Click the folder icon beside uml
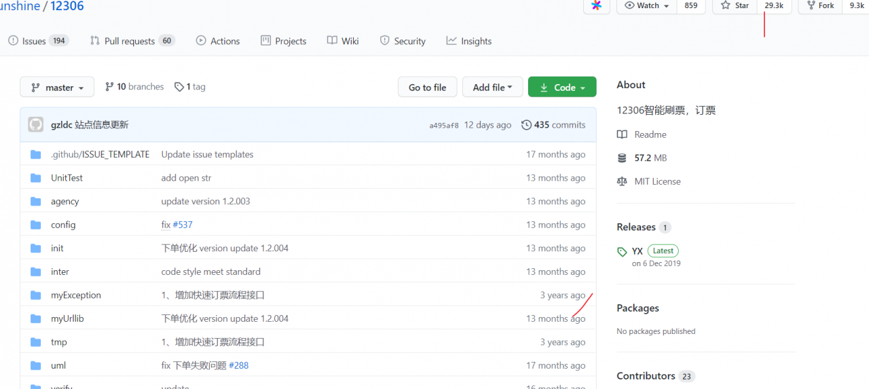 pyautogui.click(x=36, y=365)
